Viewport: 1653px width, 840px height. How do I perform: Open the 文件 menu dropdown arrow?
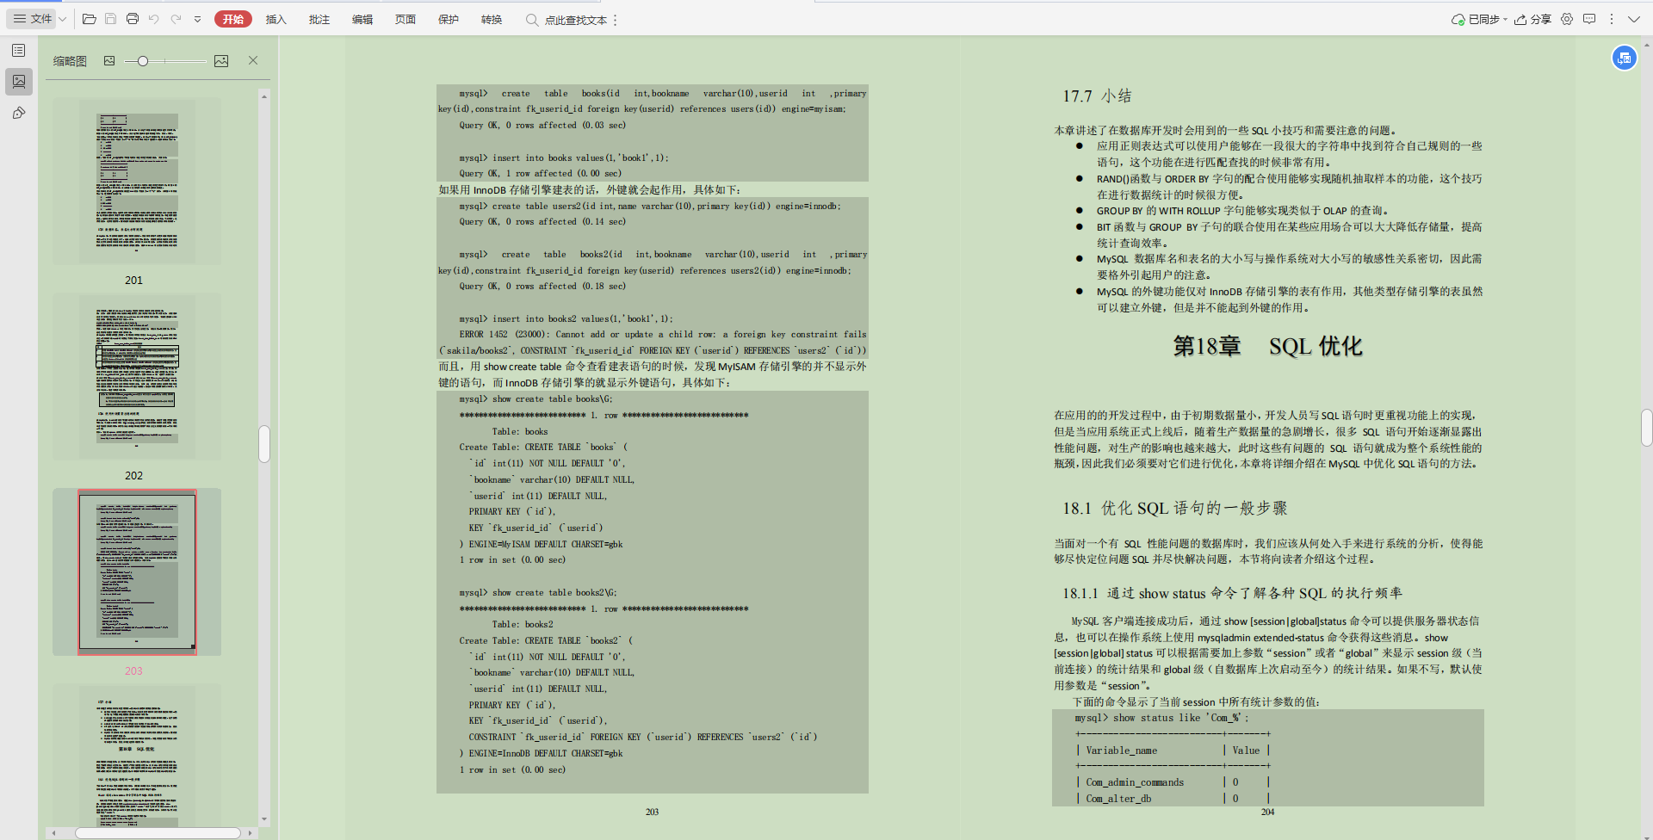point(61,19)
